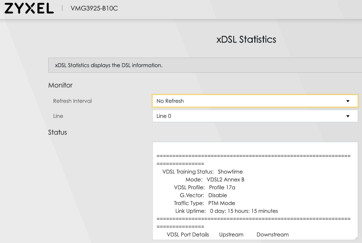This screenshot has width=362, height=243.
Task: Click the VMG3925-B10C model name
Action: (95, 9)
